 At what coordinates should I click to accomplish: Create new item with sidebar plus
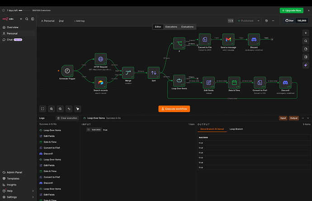tap(21, 19)
